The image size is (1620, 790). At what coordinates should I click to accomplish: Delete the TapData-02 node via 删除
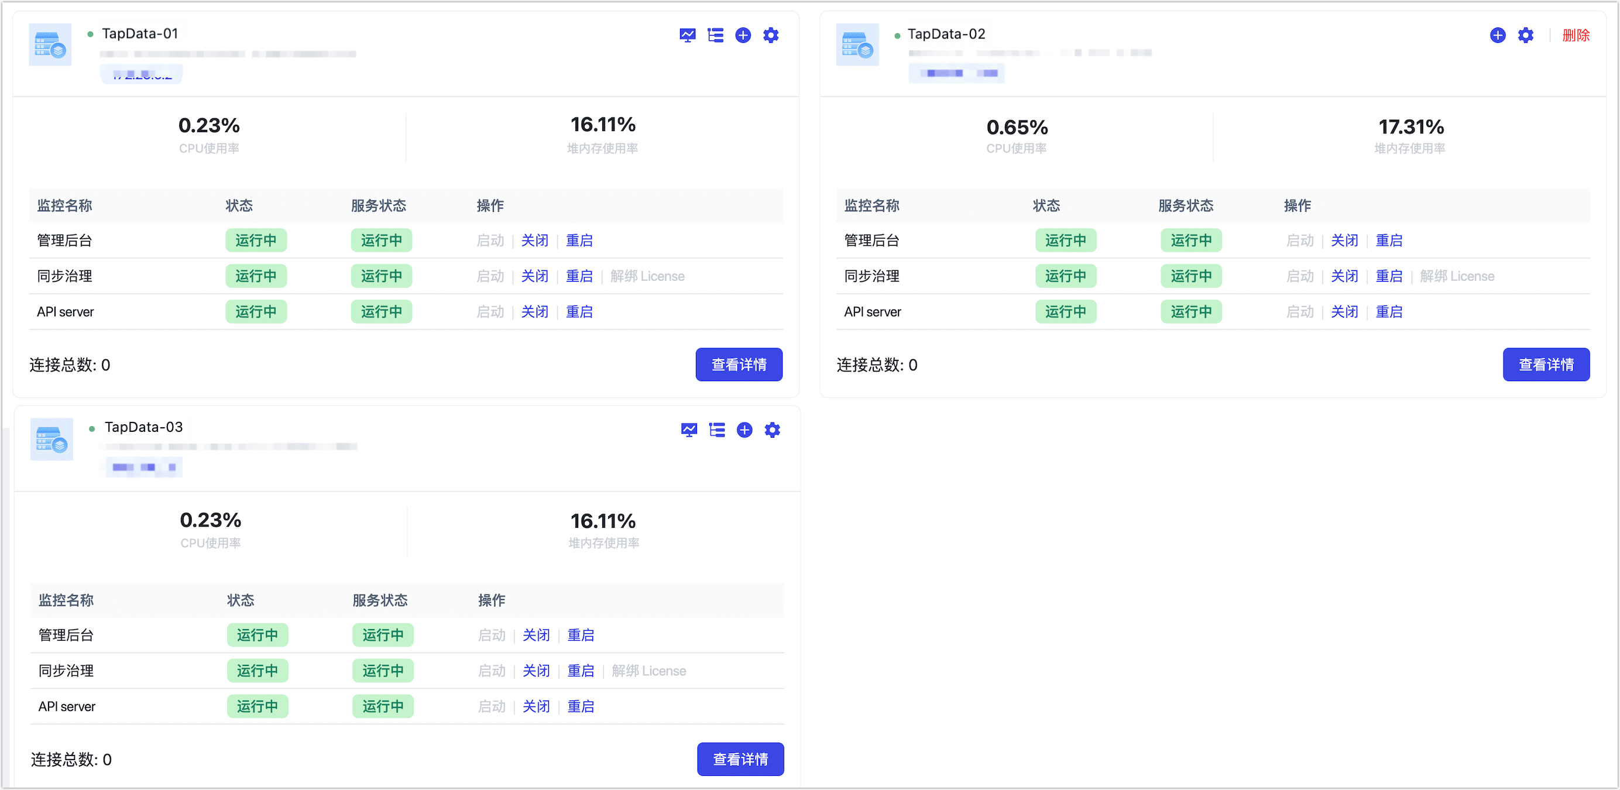pyautogui.click(x=1576, y=35)
